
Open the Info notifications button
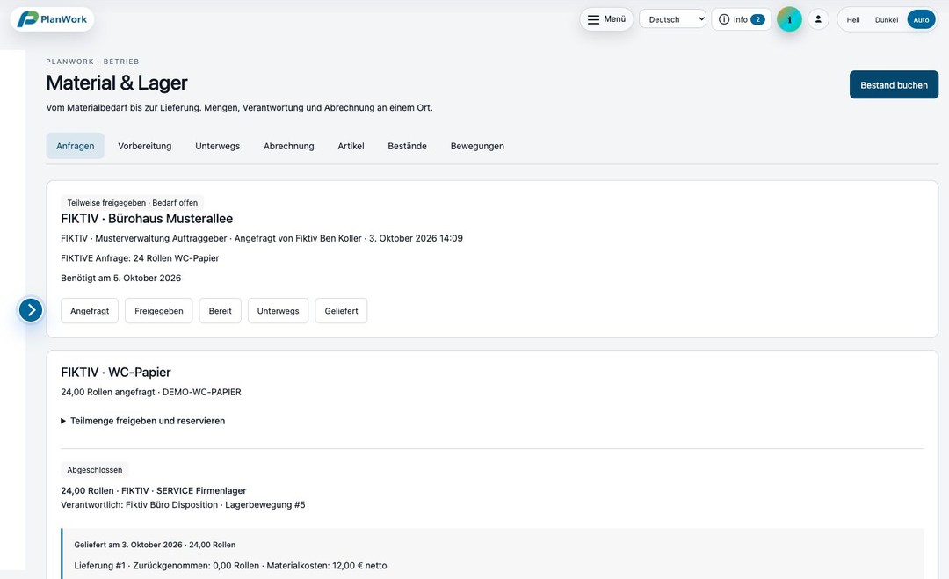(742, 19)
